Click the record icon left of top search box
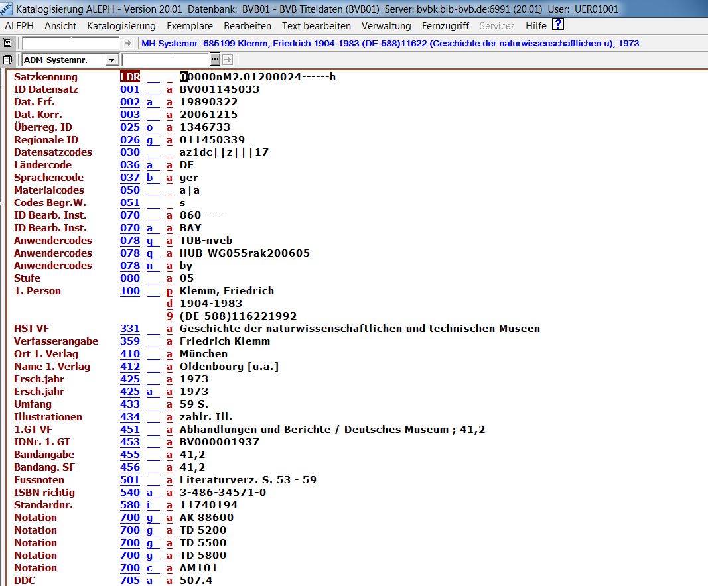Image resolution: width=708 pixels, height=586 pixels. [7, 43]
